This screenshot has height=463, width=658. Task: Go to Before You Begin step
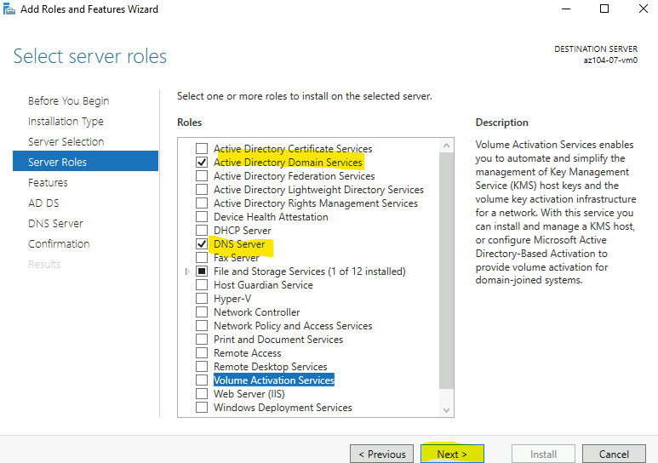click(x=68, y=100)
